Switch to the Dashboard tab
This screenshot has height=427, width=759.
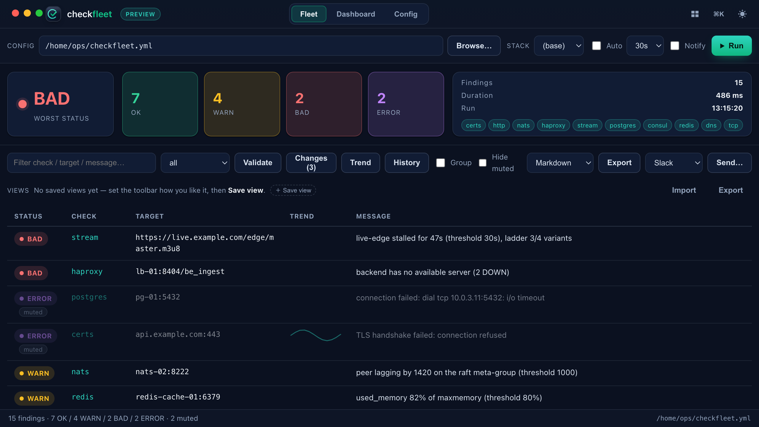point(356,14)
